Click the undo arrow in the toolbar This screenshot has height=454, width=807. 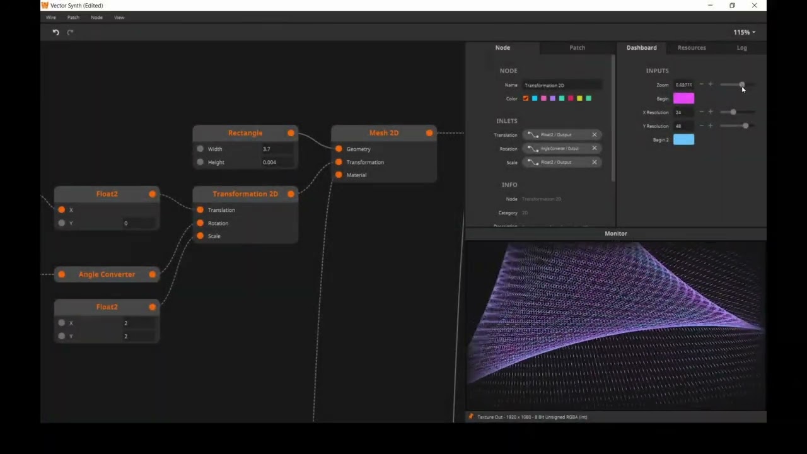tap(55, 32)
